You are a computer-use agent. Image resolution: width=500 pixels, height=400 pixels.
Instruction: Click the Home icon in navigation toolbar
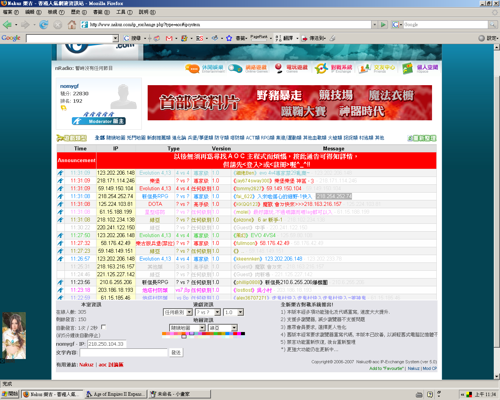[72, 25]
